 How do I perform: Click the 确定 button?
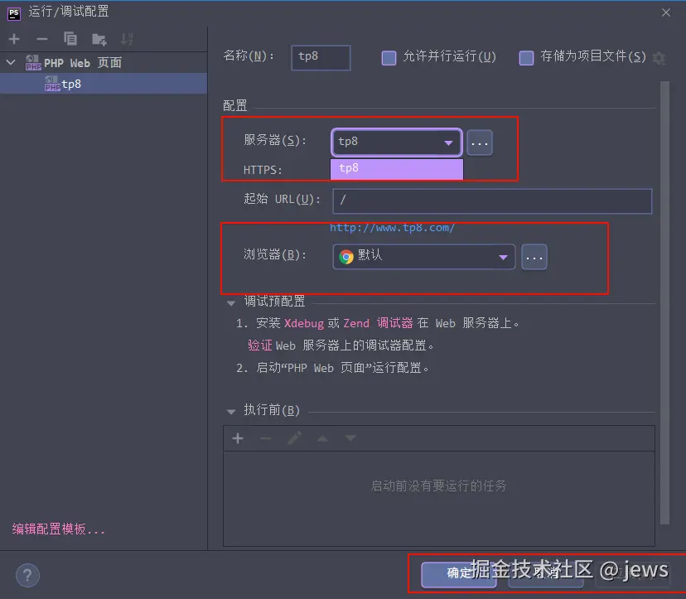(x=458, y=572)
